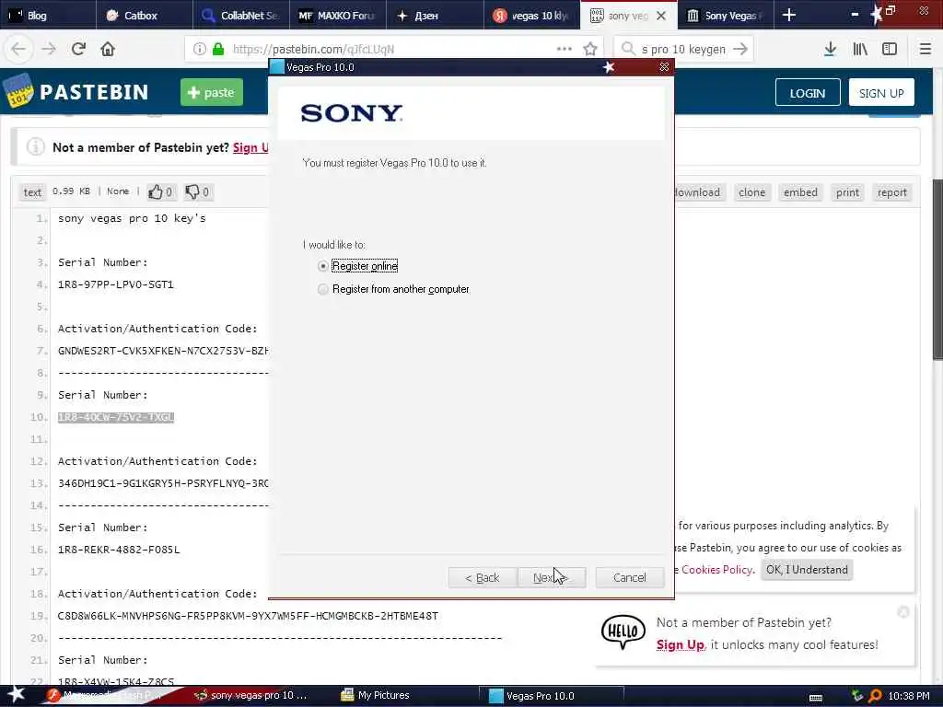Click the 10:38 PM system clock
The width and height of the screenshot is (943, 707).
(x=909, y=696)
